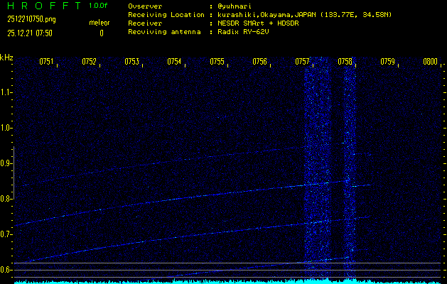This screenshot has height=284, width=447.
Task: Jump to the 0753 time marker
Action: coord(132,62)
